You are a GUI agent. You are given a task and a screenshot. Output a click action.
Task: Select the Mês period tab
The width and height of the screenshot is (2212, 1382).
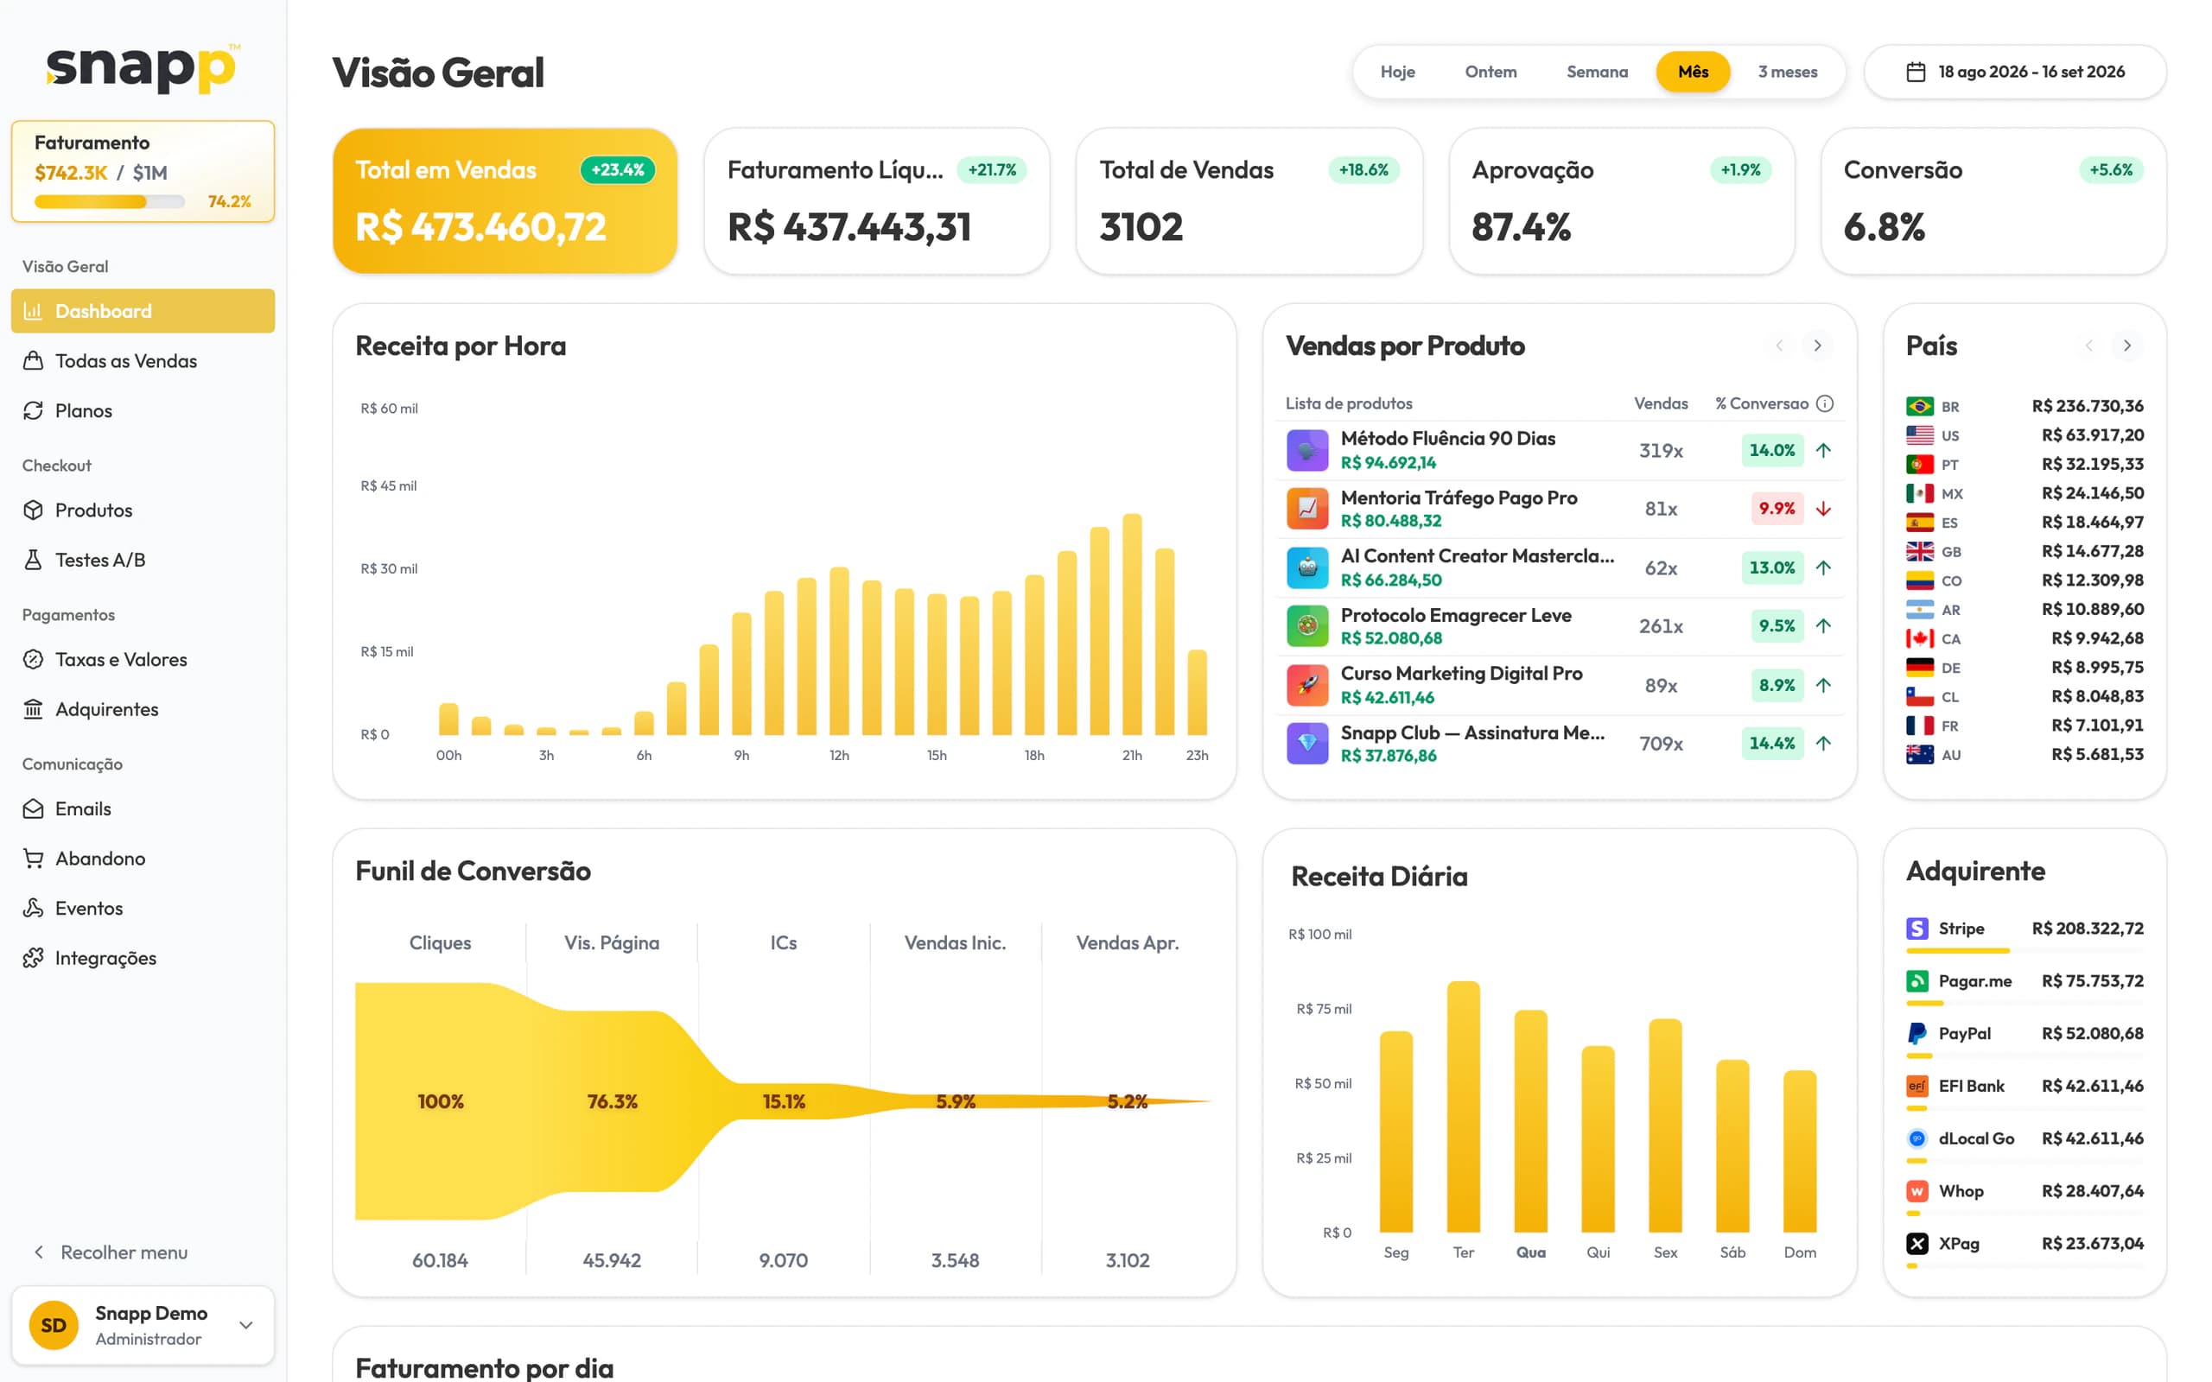(1693, 72)
